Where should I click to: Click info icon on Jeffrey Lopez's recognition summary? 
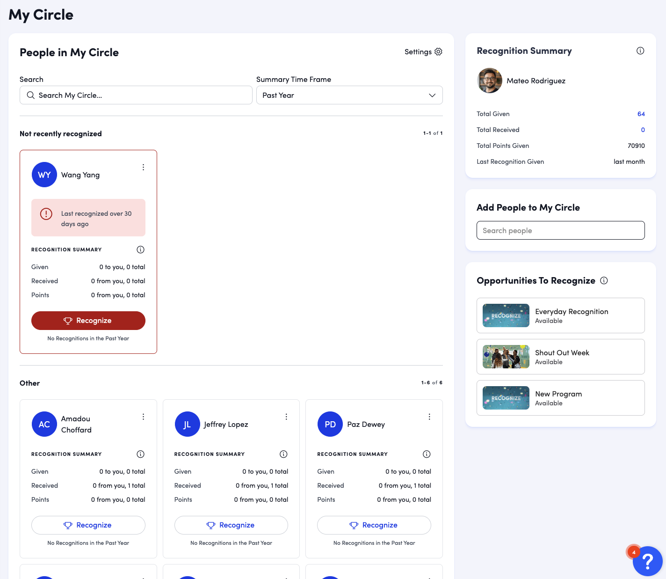point(283,454)
